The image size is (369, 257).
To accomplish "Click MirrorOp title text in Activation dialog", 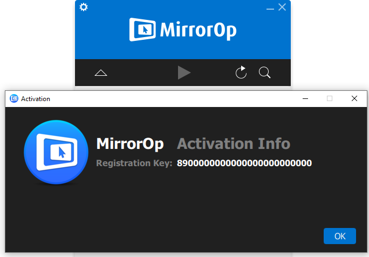I will point(130,144).
